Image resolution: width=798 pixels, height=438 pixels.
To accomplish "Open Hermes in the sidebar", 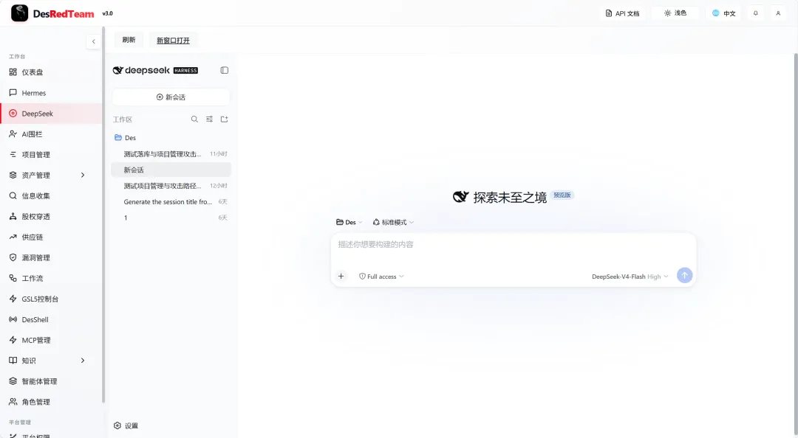I will coord(51,93).
